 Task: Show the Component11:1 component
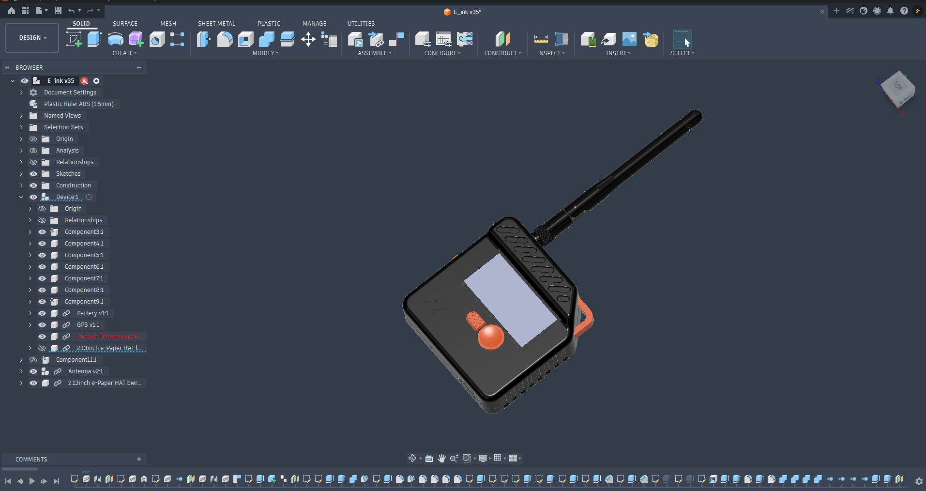pos(33,360)
